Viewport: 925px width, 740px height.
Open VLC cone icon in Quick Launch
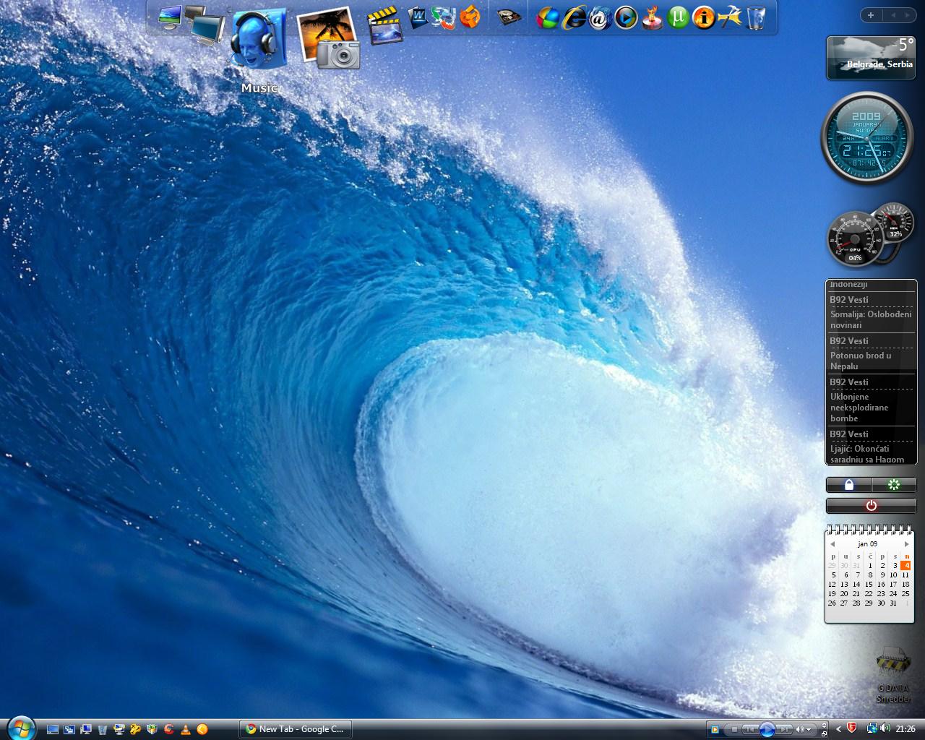(x=186, y=729)
